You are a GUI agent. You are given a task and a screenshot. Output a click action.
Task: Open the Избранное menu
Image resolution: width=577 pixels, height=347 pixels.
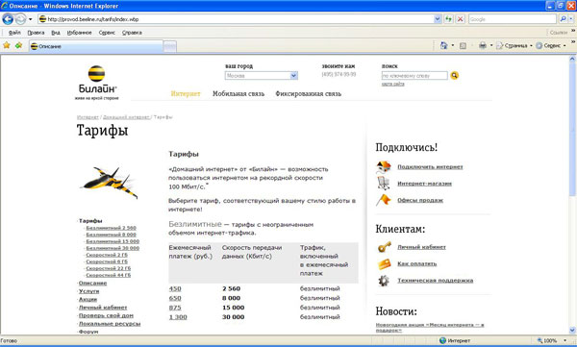(79, 33)
